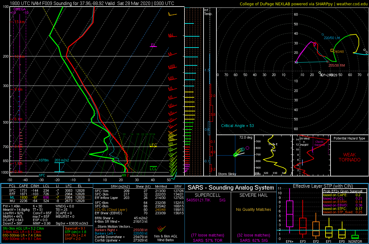This screenshot has height=244, width=369.
Task: Select the orange EF2 box plot
Action: coord(316,226)
